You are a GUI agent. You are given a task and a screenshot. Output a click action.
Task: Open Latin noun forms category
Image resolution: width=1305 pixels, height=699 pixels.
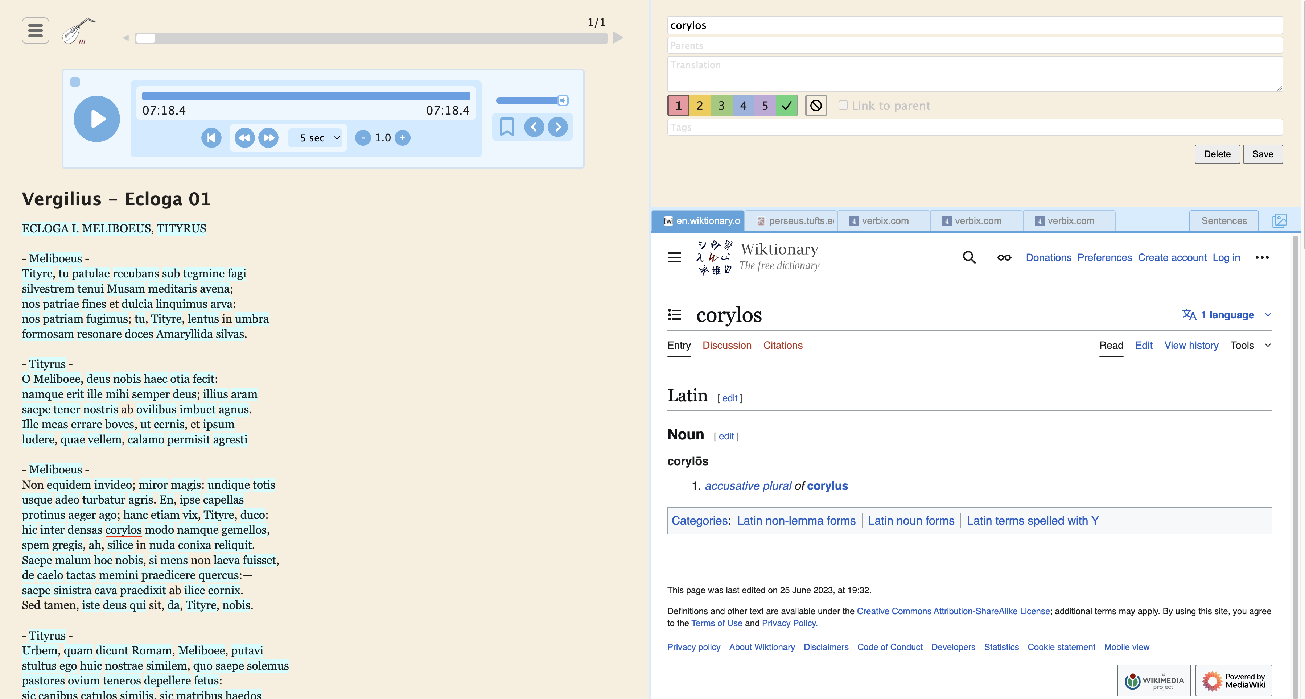pyautogui.click(x=911, y=521)
